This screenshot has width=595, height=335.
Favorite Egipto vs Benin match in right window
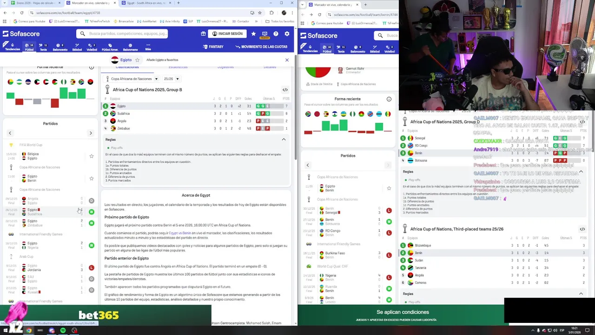point(389,188)
